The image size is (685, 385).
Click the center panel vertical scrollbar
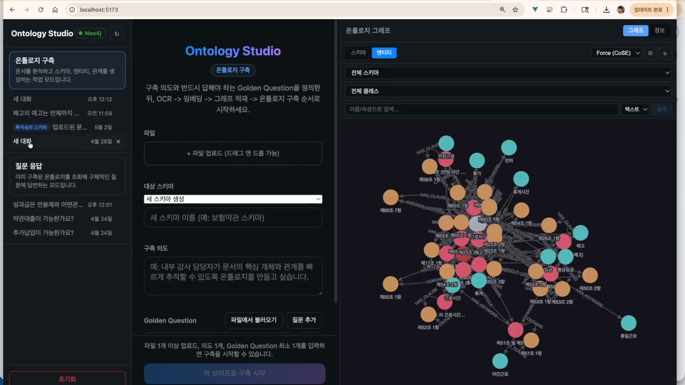(x=336, y=160)
